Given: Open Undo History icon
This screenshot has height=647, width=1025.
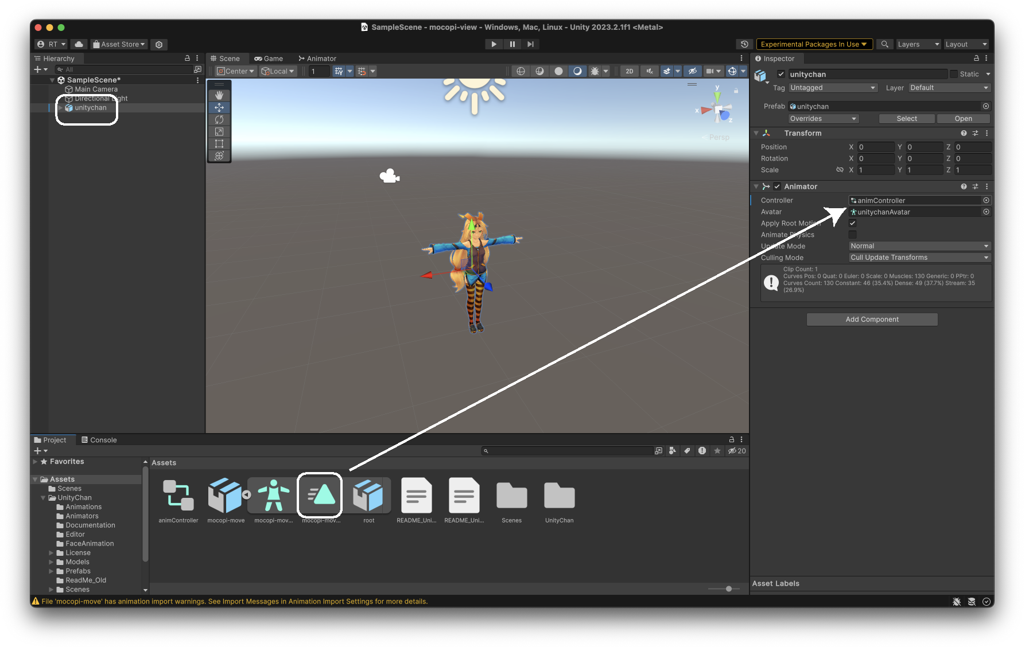Looking at the screenshot, I should pos(744,44).
